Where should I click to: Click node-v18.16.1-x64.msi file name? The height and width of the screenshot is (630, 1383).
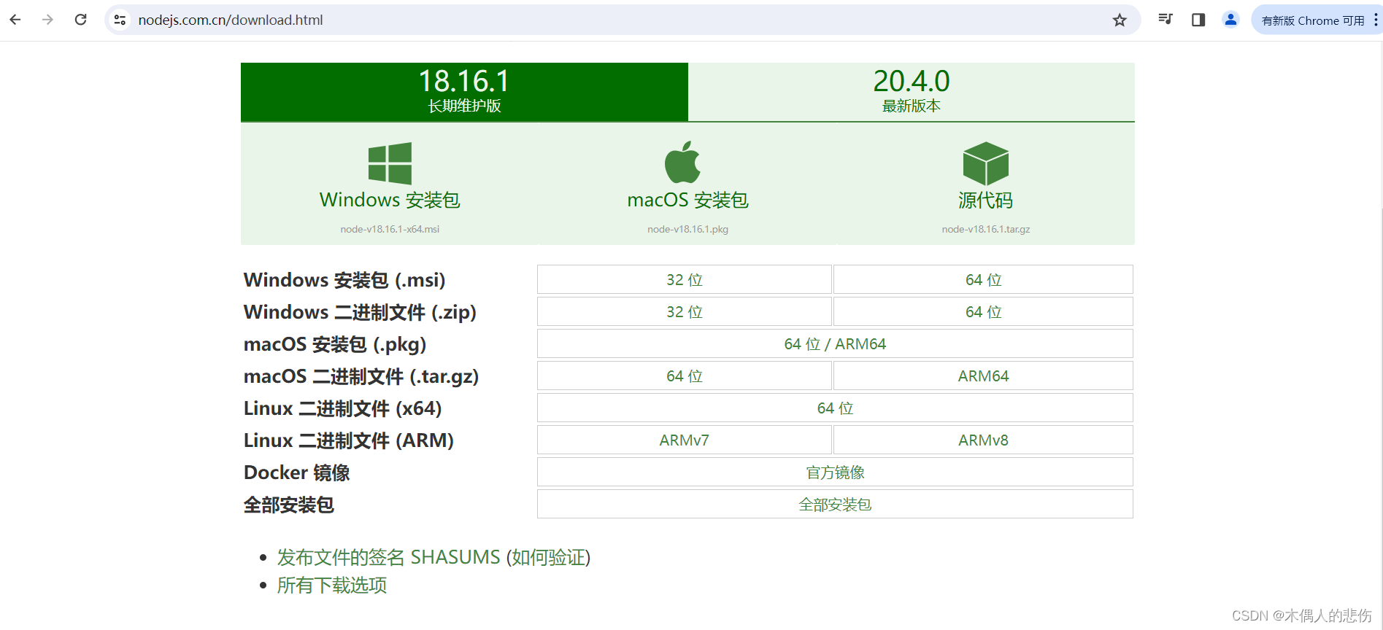coord(390,229)
